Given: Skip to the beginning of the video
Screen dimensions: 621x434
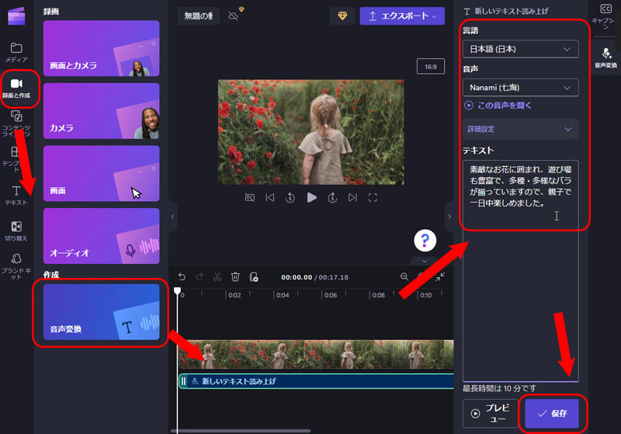Looking at the screenshot, I should point(269,197).
